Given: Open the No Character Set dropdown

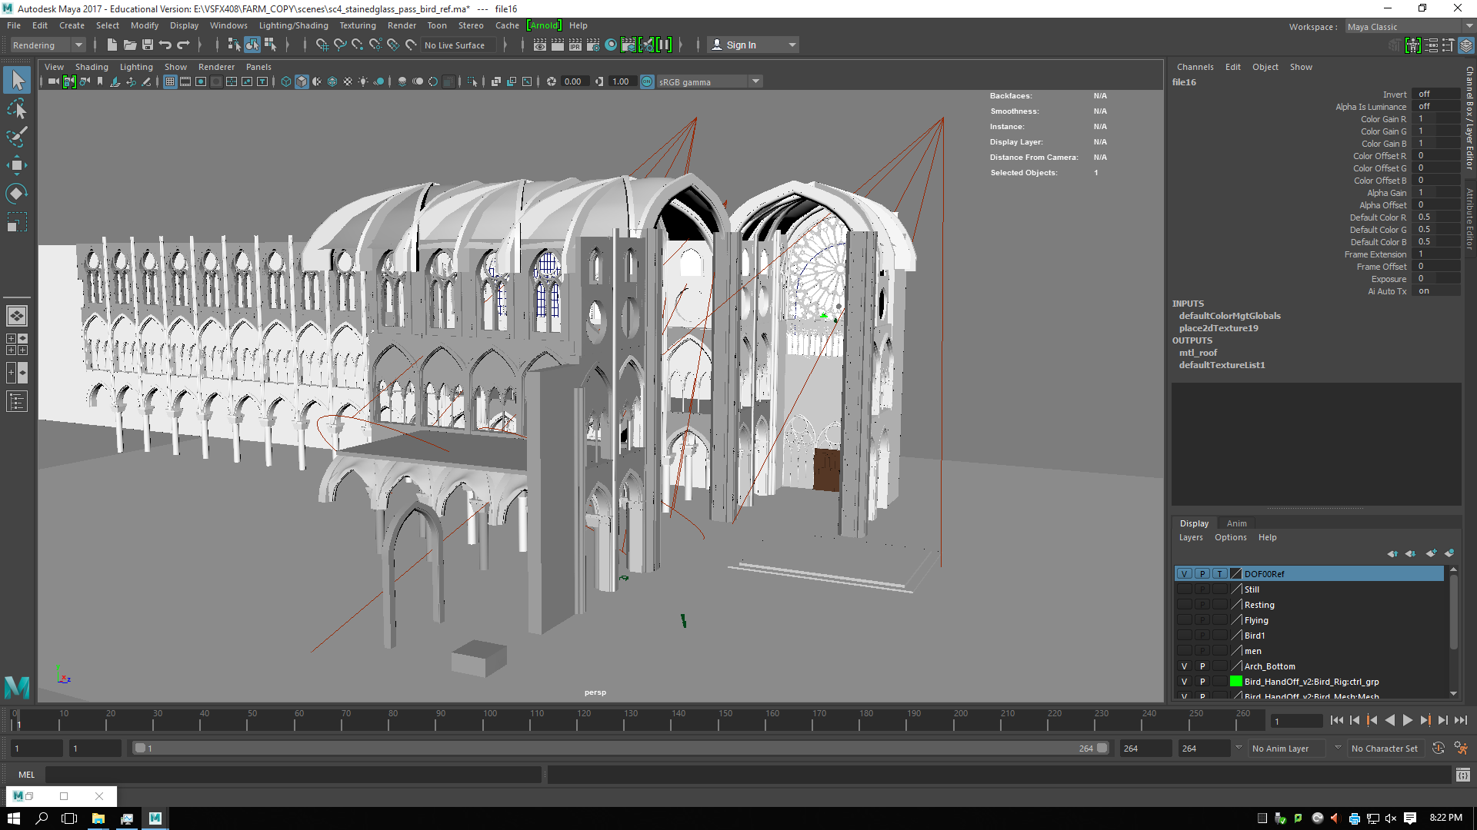Looking at the screenshot, I should point(1386,749).
